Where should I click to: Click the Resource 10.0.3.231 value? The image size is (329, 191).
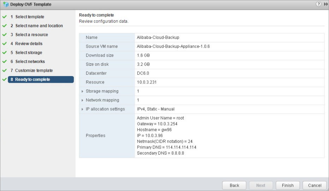[146, 82]
